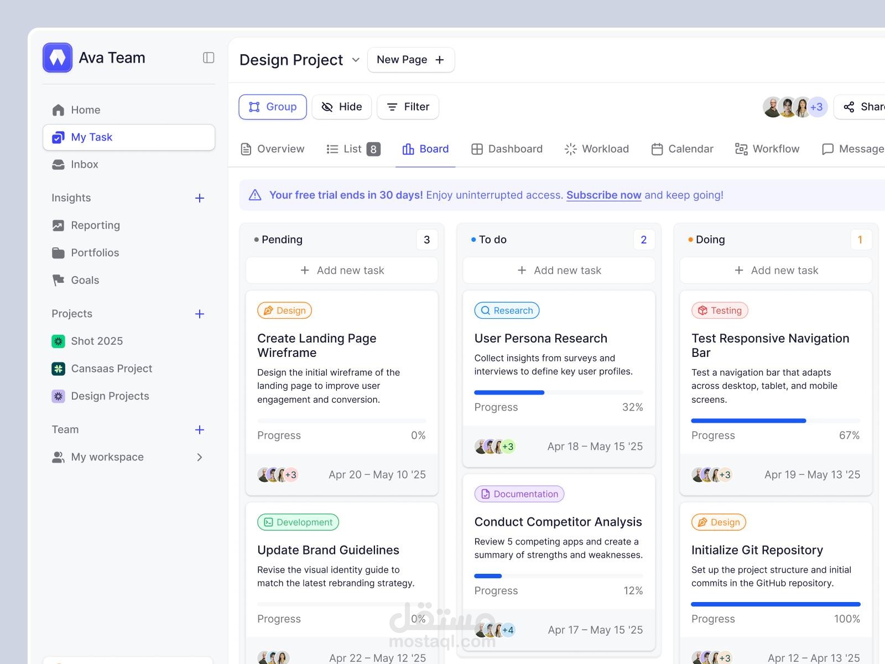Click the Initialize Git Repository progress bar
The width and height of the screenshot is (885, 664).
pyautogui.click(x=775, y=604)
